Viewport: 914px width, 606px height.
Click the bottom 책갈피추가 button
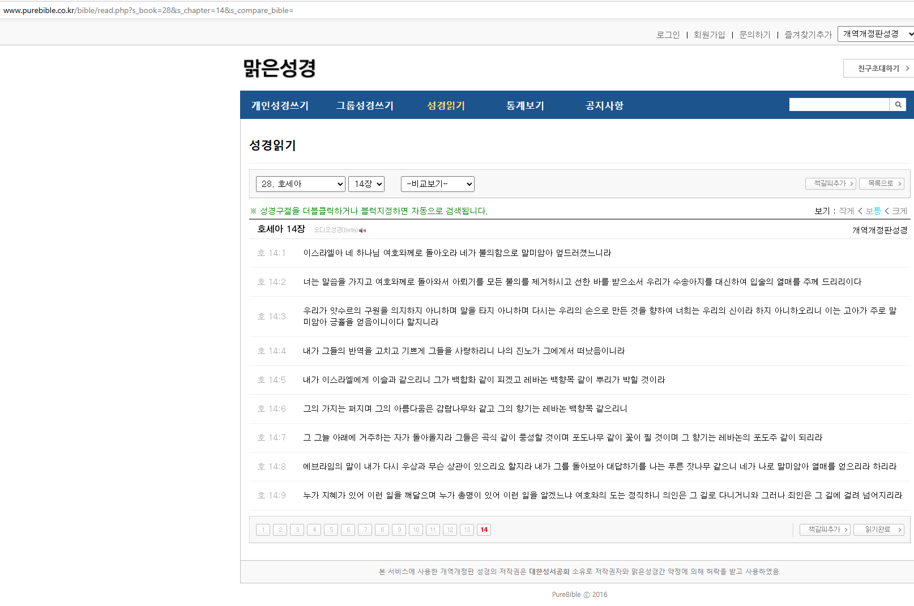tap(825, 530)
